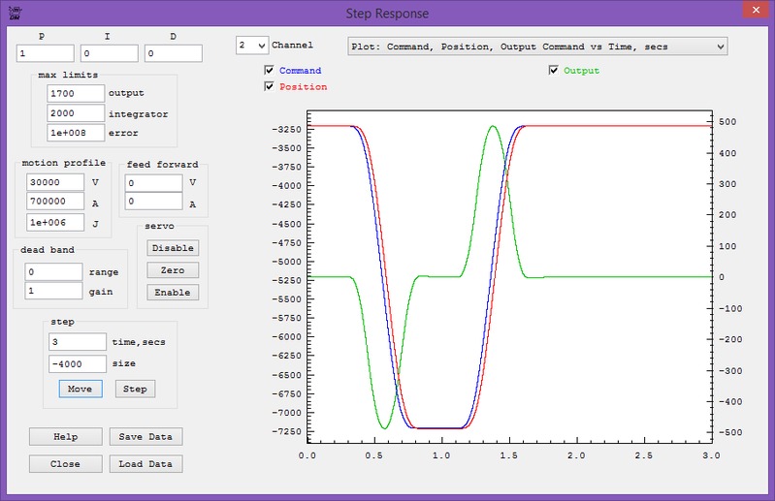Select the max limits output field

tap(76, 93)
